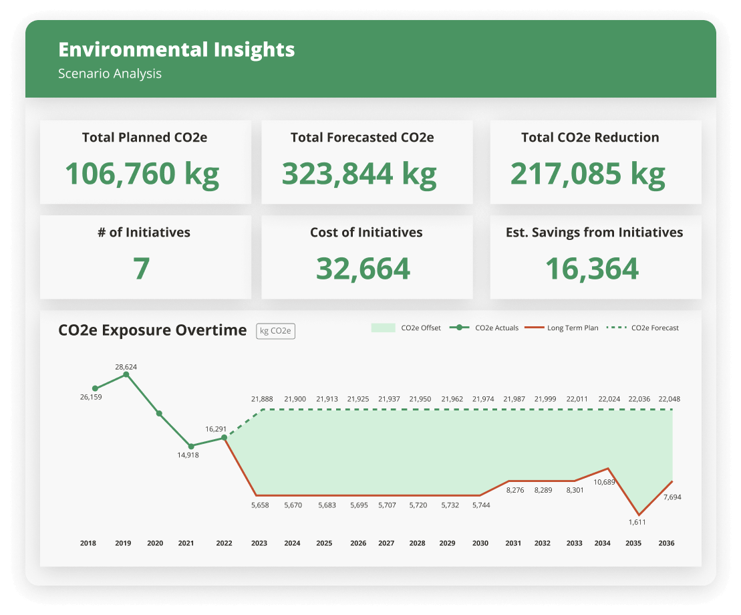Click the 14,918 data point for 2021
741x615 pixels.
pyautogui.click(x=190, y=447)
